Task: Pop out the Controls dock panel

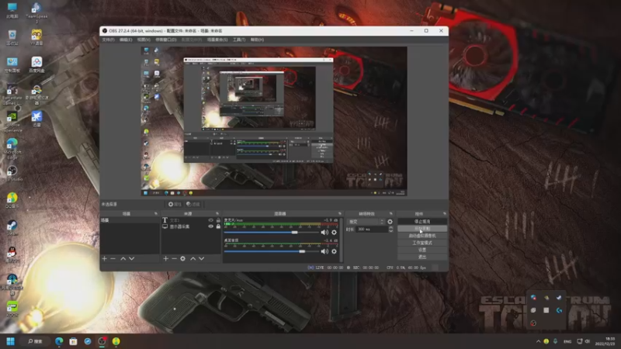Action: click(x=444, y=214)
